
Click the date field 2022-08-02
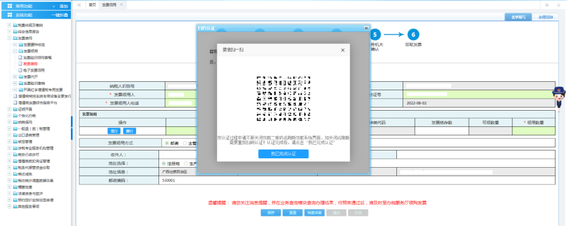479,103
